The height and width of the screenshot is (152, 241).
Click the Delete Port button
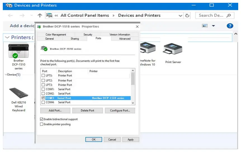click(87, 111)
